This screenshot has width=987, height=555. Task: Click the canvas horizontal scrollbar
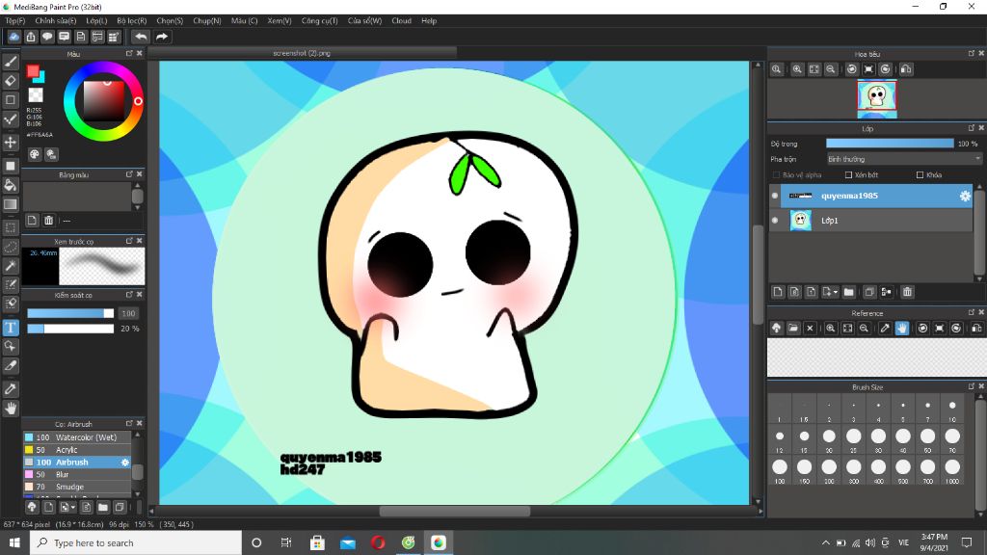(455, 511)
